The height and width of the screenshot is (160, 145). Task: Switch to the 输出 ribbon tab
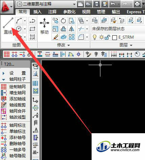(116, 12)
